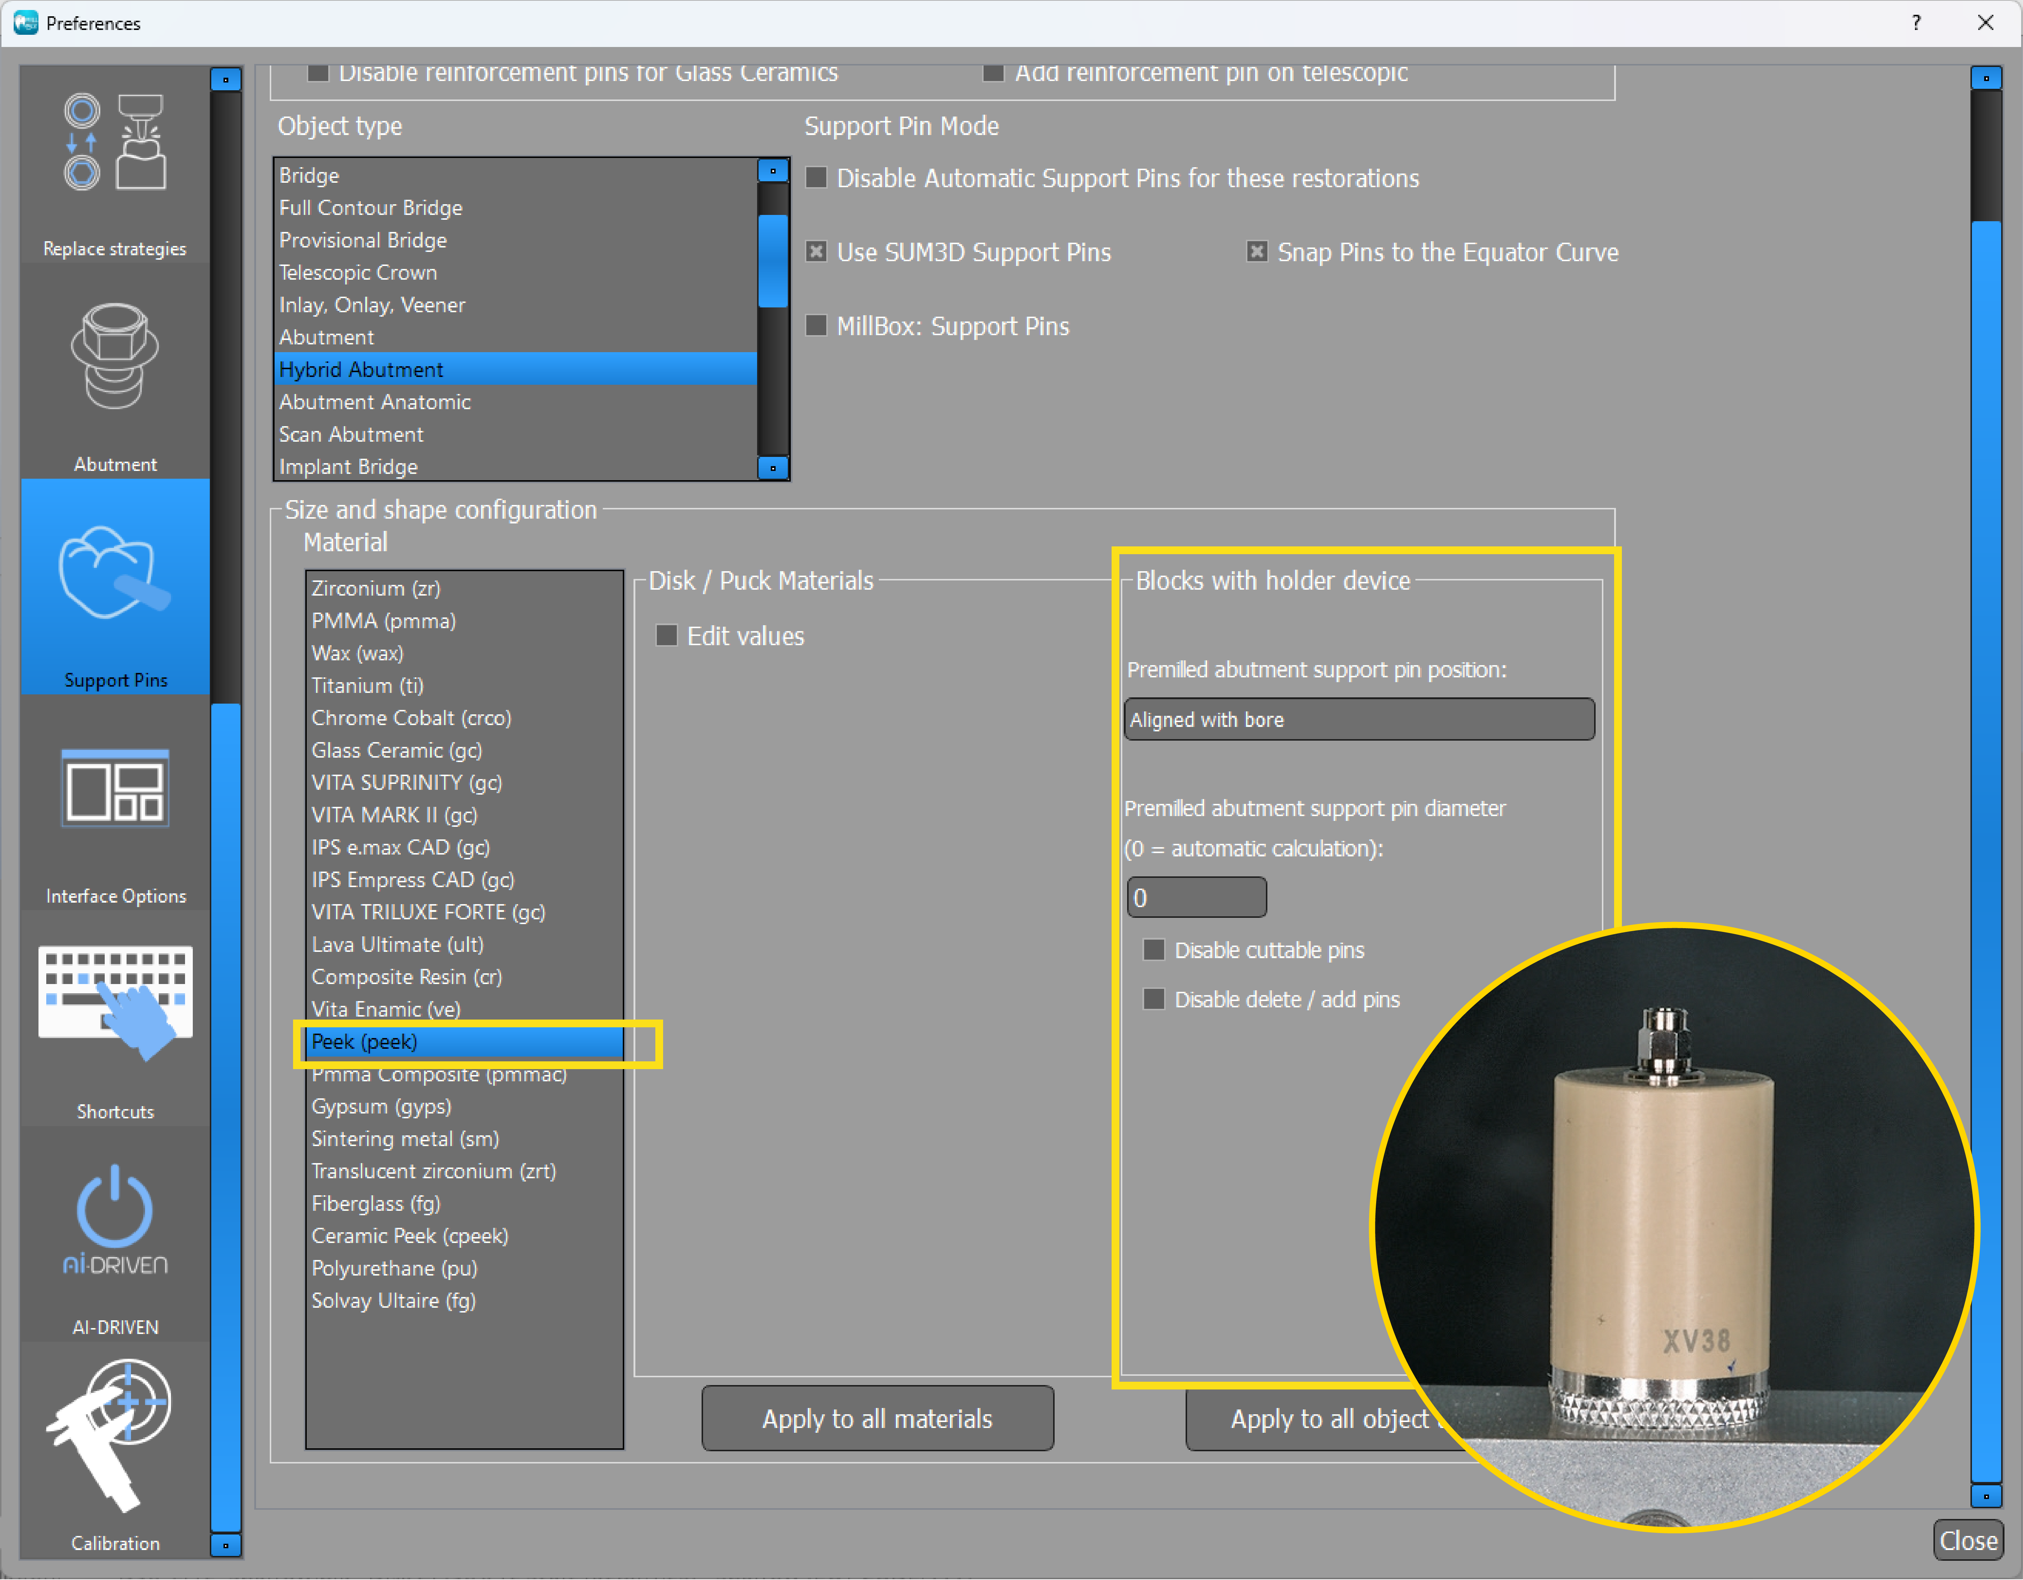Click the support pin diameter field
This screenshot has height=1580, width=2023.
pos(1196,897)
